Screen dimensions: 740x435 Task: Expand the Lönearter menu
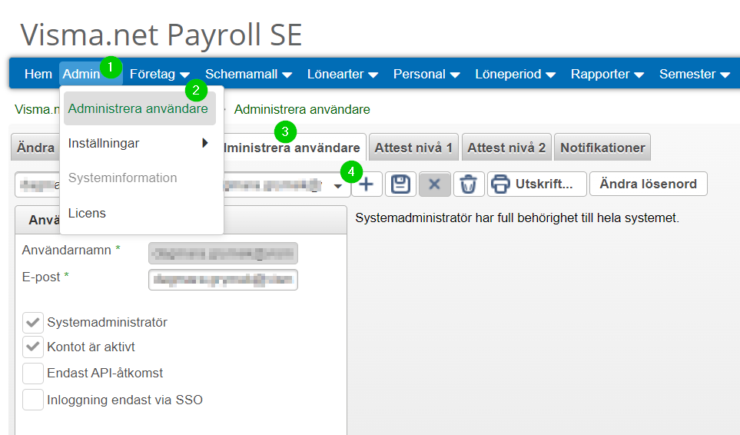coord(342,74)
